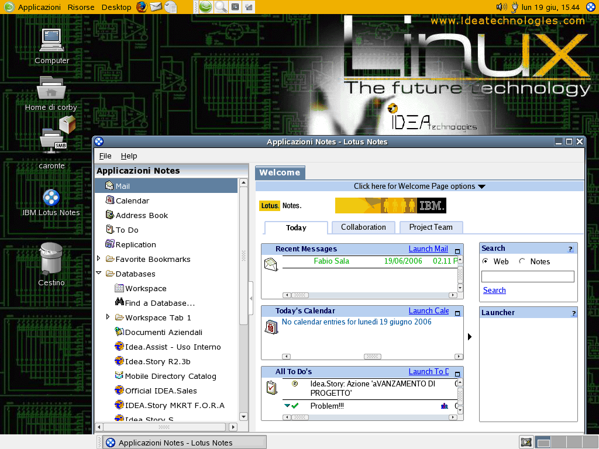Click the clipboard icon in All To Do's

pyautogui.click(x=271, y=388)
